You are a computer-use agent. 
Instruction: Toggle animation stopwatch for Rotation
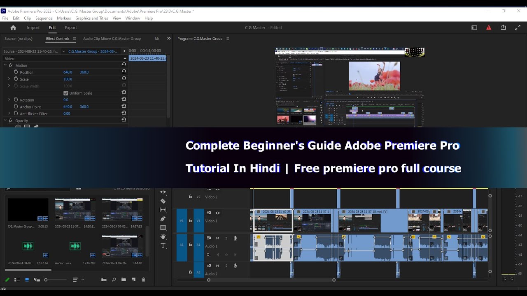[x=16, y=99]
